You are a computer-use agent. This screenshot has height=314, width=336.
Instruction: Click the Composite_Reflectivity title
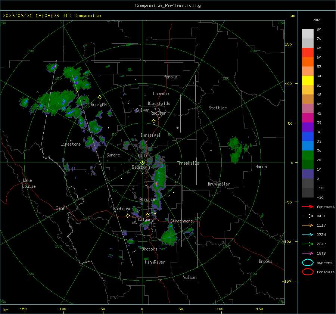point(168,6)
